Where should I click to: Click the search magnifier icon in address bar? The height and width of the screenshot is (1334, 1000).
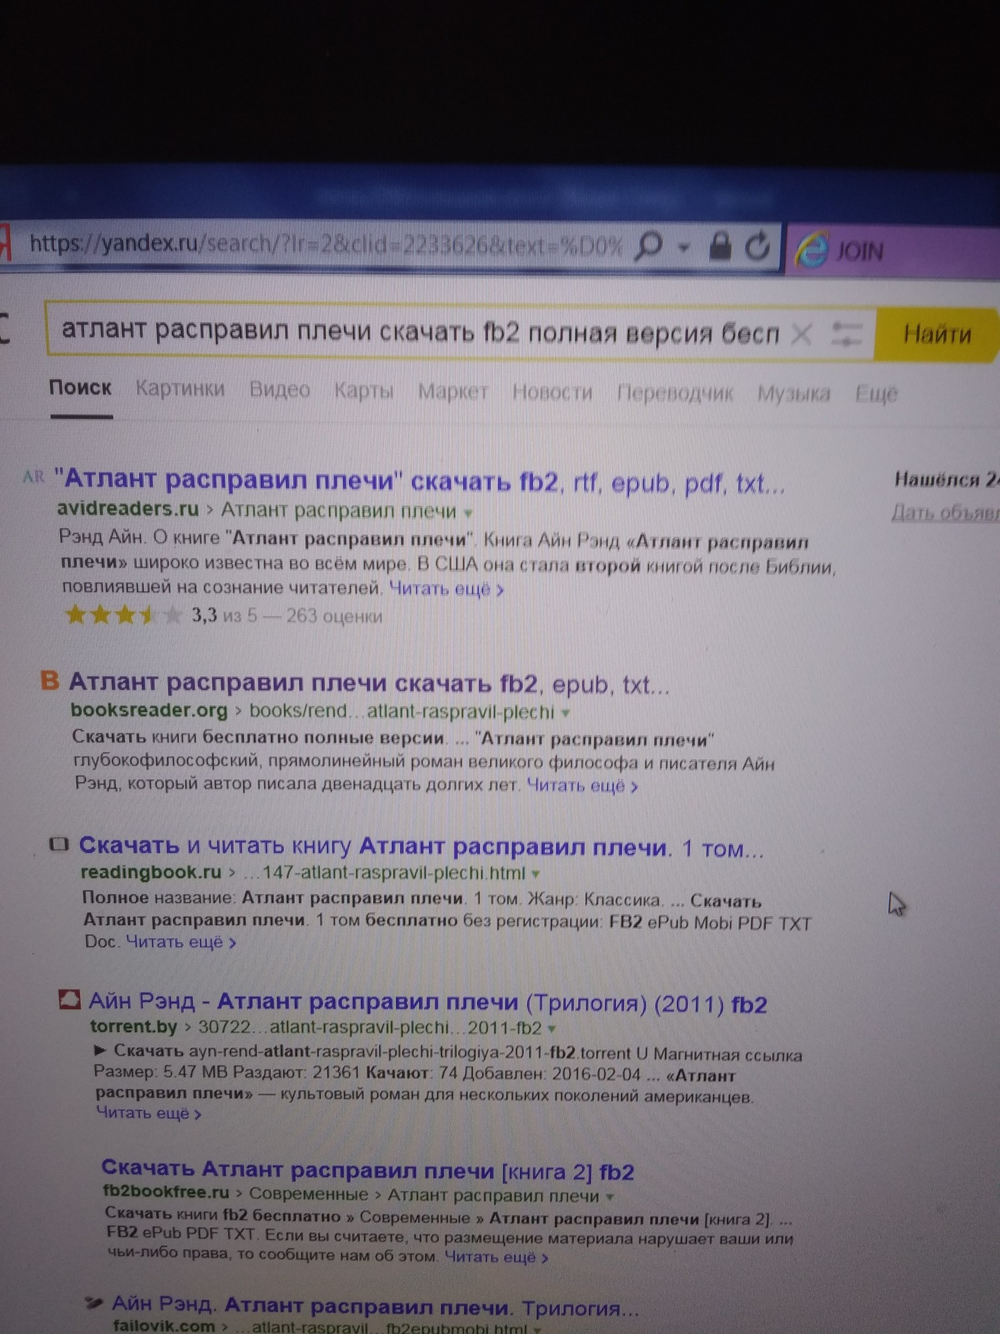(x=648, y=246)
